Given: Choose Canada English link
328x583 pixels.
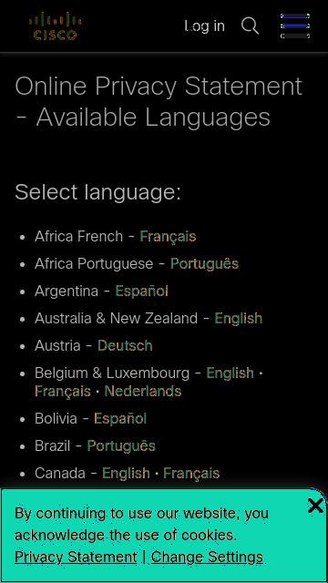Looking at the screenshot, I should 126,474.
